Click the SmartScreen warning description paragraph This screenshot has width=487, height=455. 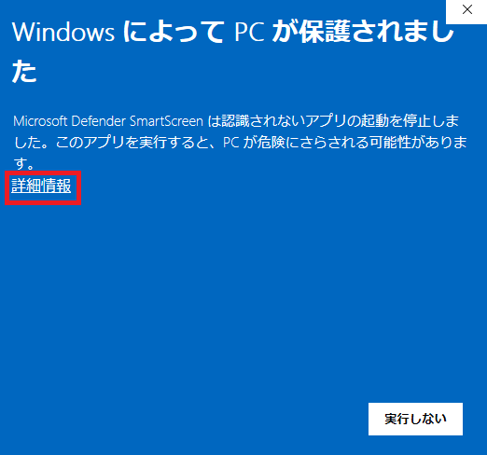point(240,142)
